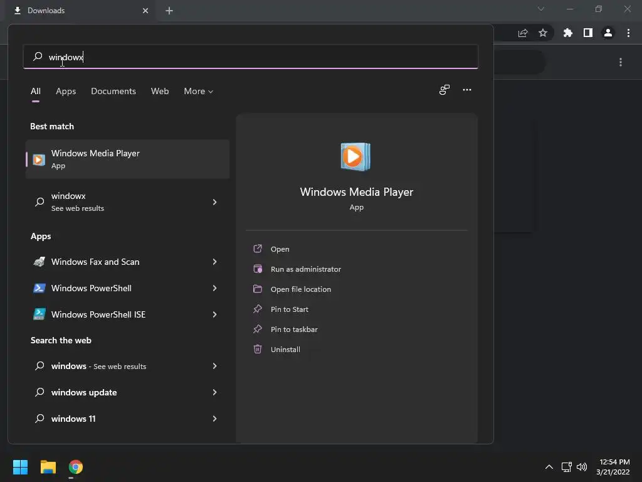This screenshot has width=642, height=482.
Task: Expand windowx web results chevron
Action: pyautogui.click(x=214, y=201)
